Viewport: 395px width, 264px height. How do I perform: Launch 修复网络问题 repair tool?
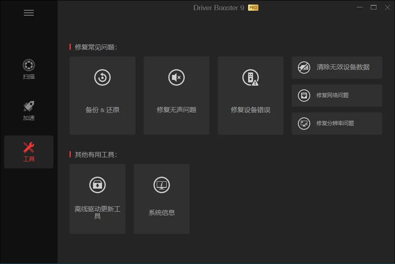pyautogui.click(x=337, y=96)
